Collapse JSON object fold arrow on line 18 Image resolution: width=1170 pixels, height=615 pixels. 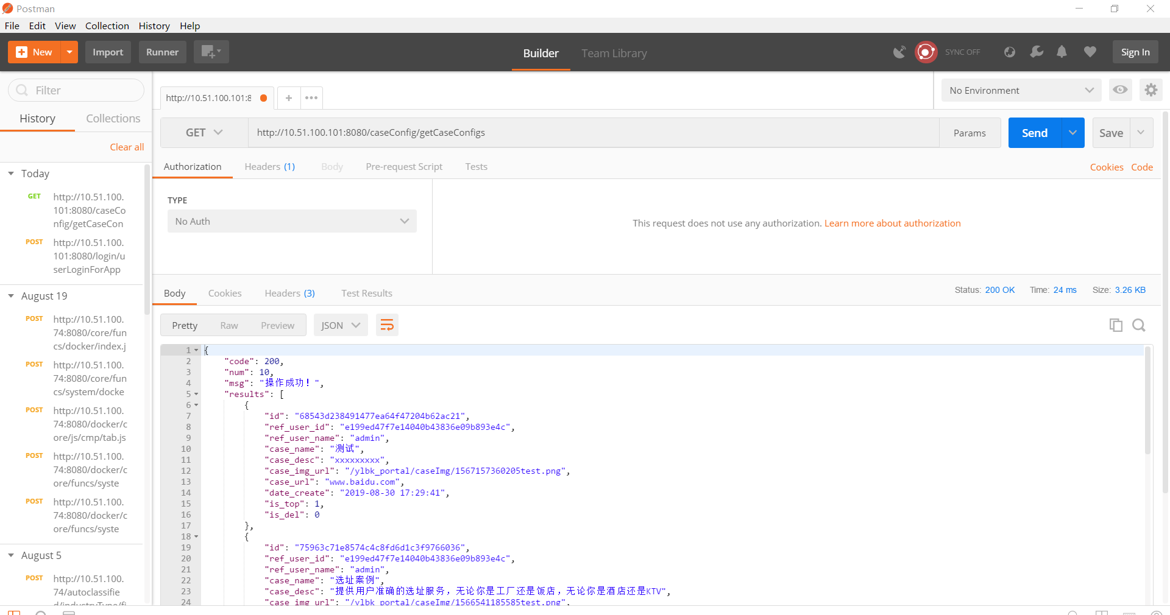(x=196, y=536)
